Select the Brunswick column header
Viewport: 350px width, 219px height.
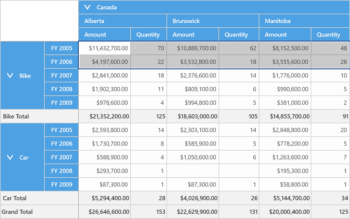tap(213, 21)
